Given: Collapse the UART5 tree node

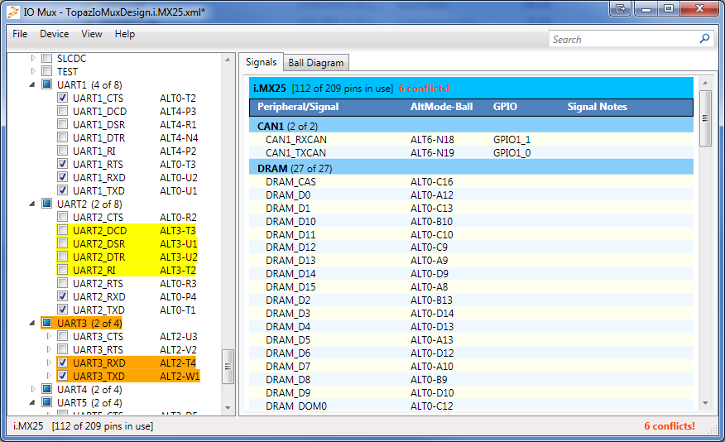Looking at the screenshot, I should pyautogui.click(x=32, y=403).
